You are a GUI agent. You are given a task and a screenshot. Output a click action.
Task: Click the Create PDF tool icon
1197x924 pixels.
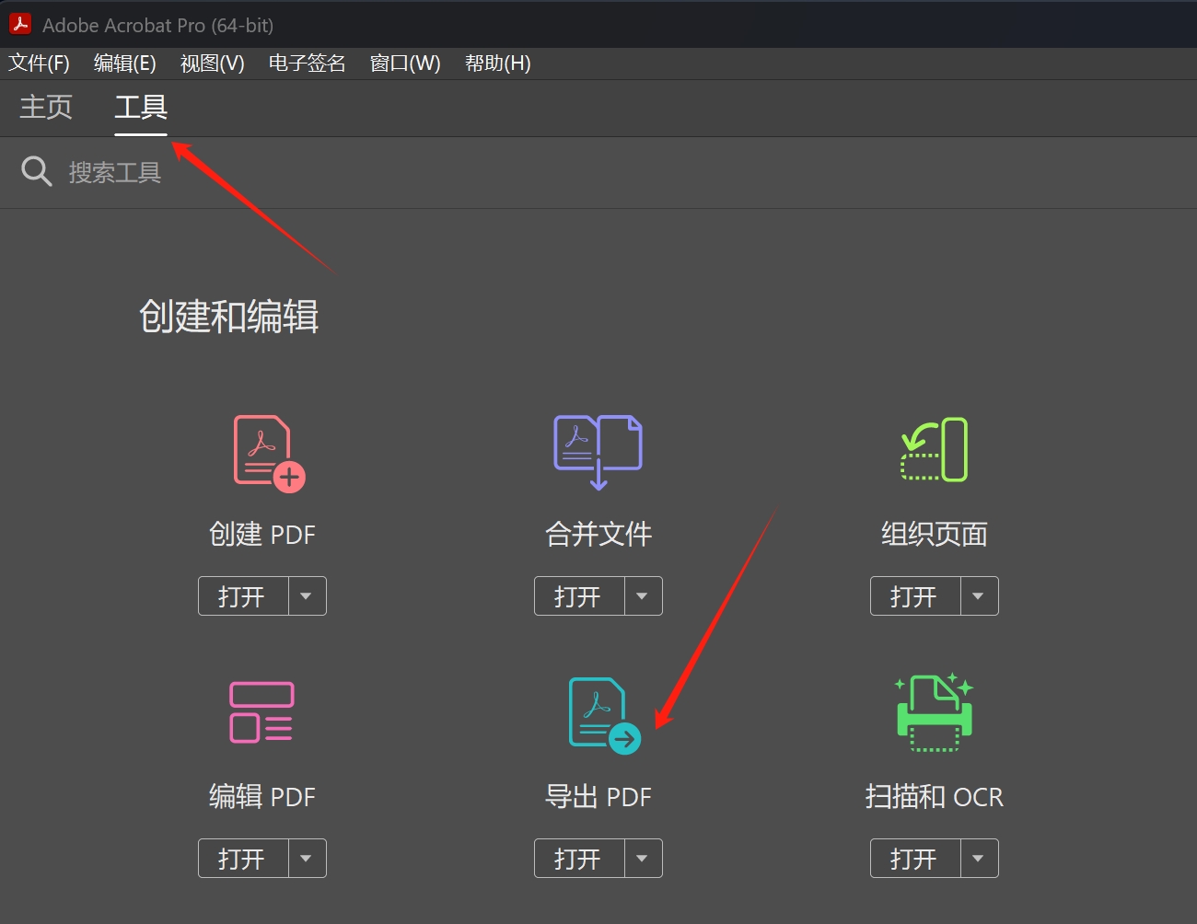pos(267,453)
